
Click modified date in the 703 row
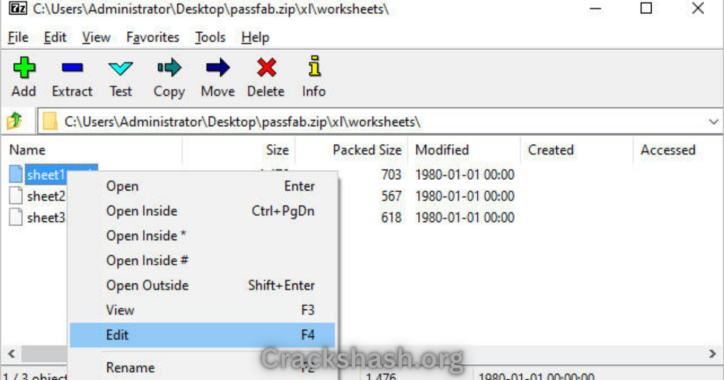[465, 175]
